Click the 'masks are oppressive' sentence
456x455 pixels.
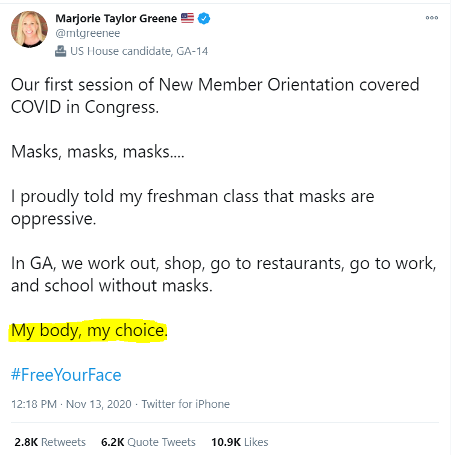click(192, 208)
